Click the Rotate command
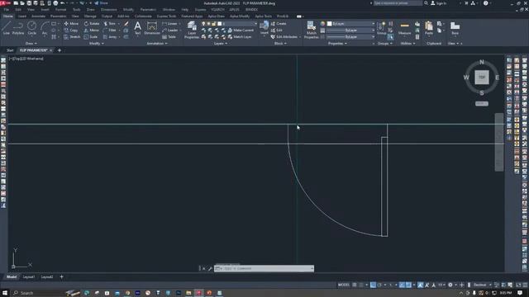The height and width of the screenshot is (297, 529). (x=92, y=24)
